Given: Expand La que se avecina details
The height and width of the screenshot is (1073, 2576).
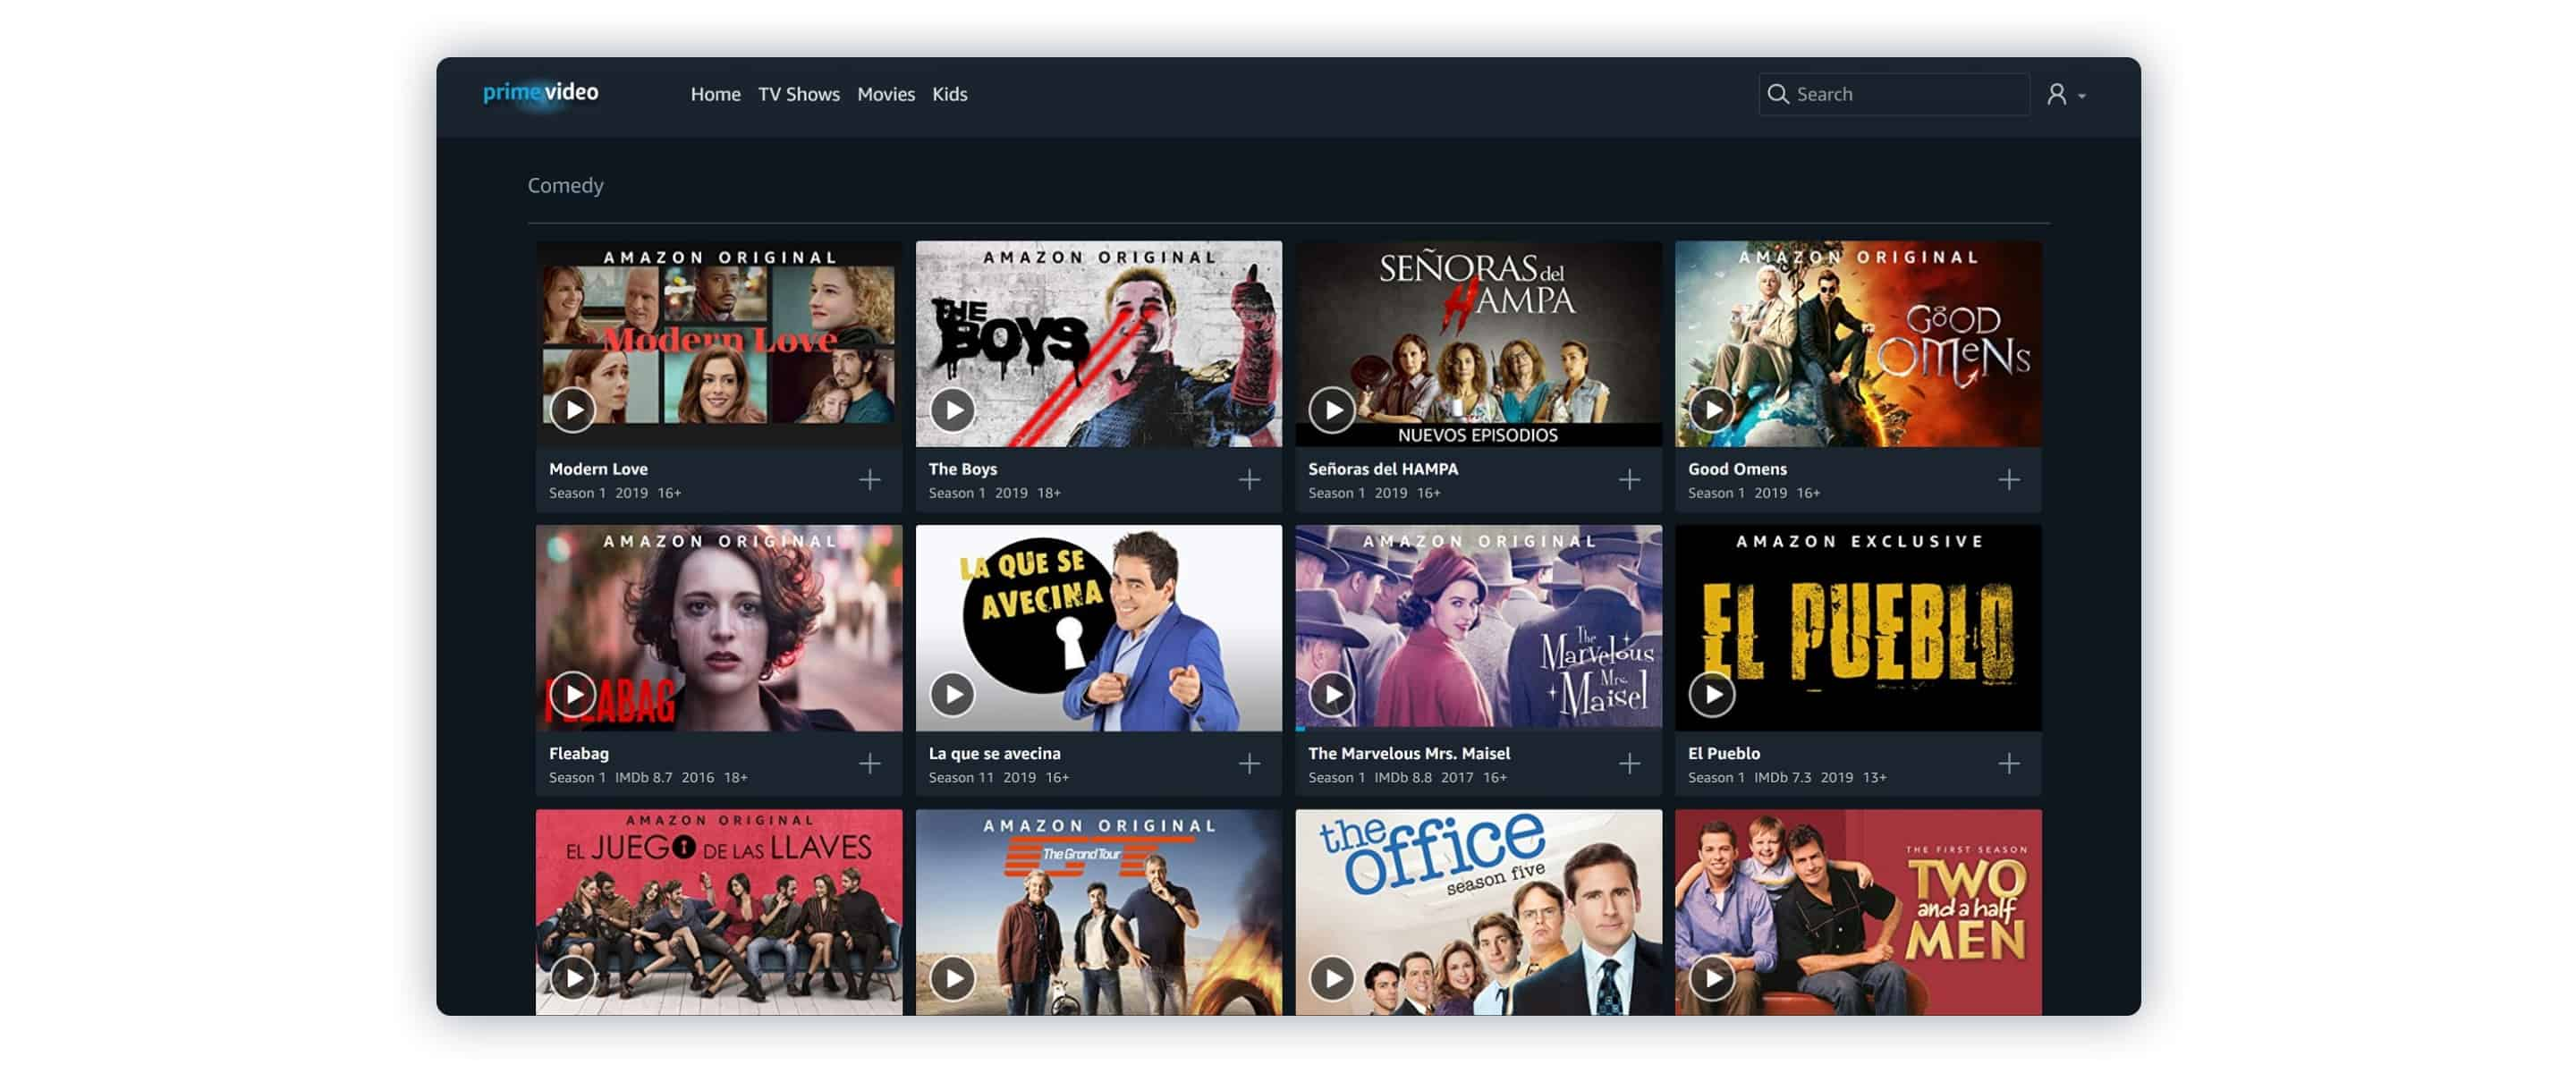Looking at the screenshot, I should (1249, 763).
